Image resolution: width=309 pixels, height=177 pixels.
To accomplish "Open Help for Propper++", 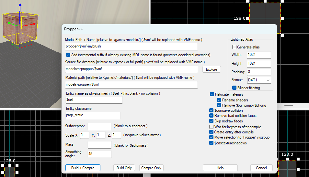I will [220, 168].
